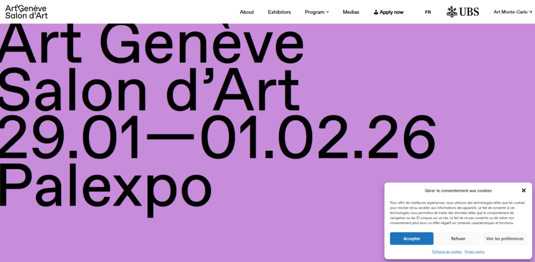Open the Medias page
Image resolution: width=535 pixels, height=262 pixels.
tap(351, 12)
